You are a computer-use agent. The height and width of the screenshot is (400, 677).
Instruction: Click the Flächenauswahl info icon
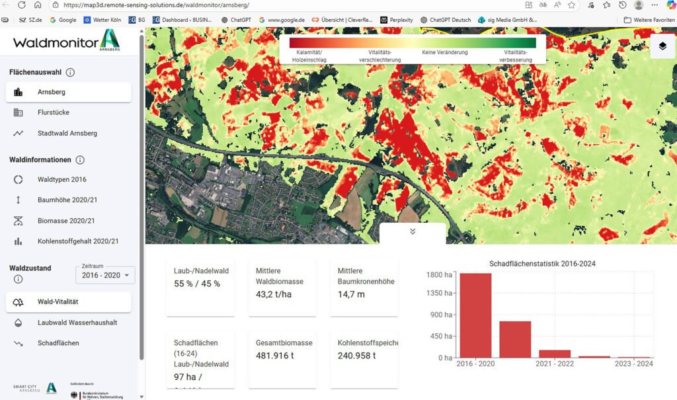pos(70,73)
